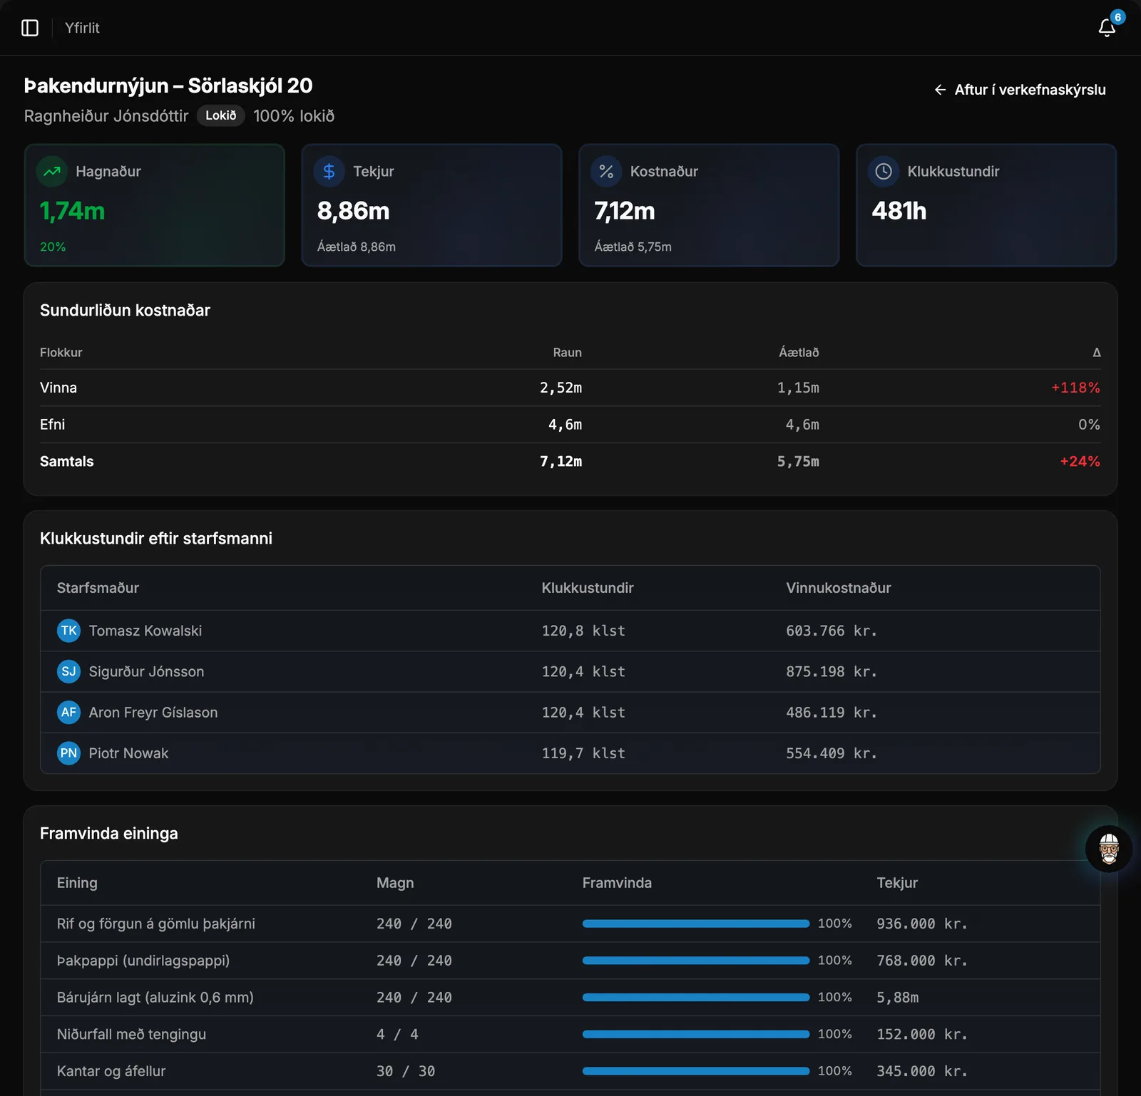The height and width of the screenshot is (1096, 1141).
Task: Open the assistant chat avatar button
Action: (1109, 849)
